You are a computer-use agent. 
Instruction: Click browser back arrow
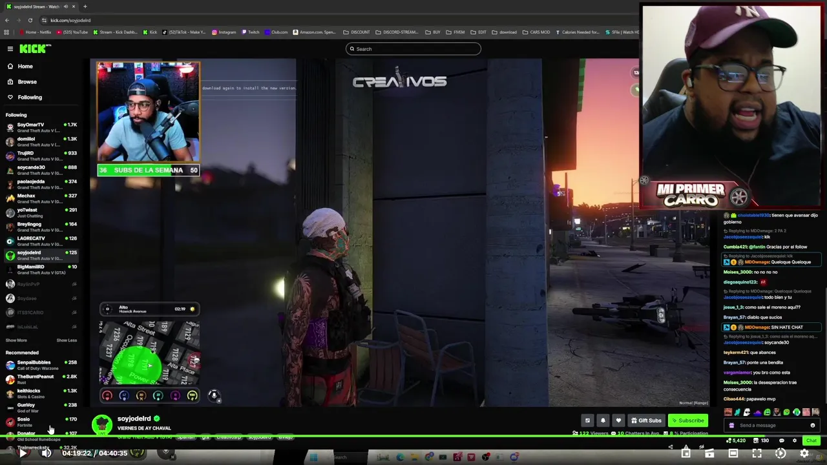pyautogui.click(x=6, y=20)
